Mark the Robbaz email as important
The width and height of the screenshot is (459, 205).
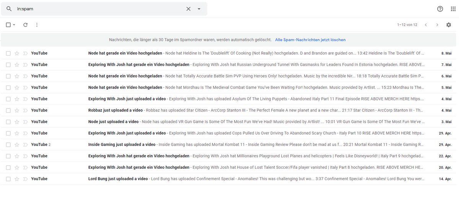tap(25, 110)
